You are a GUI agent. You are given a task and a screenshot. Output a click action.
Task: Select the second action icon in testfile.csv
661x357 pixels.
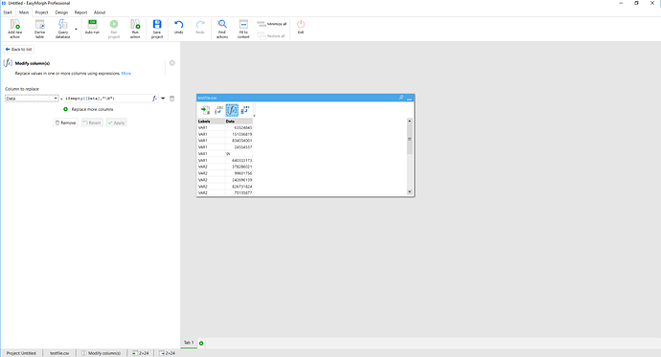218,110
